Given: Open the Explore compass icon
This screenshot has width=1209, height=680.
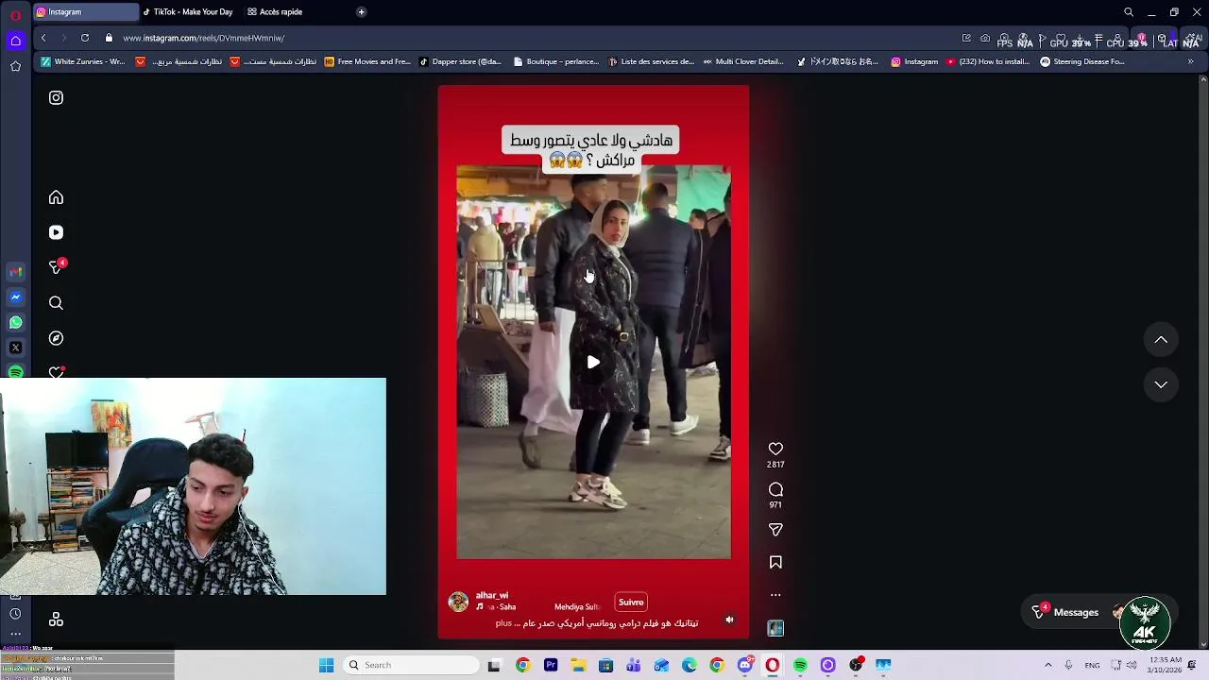Looking at the screenshot, I should coord(56,338).
